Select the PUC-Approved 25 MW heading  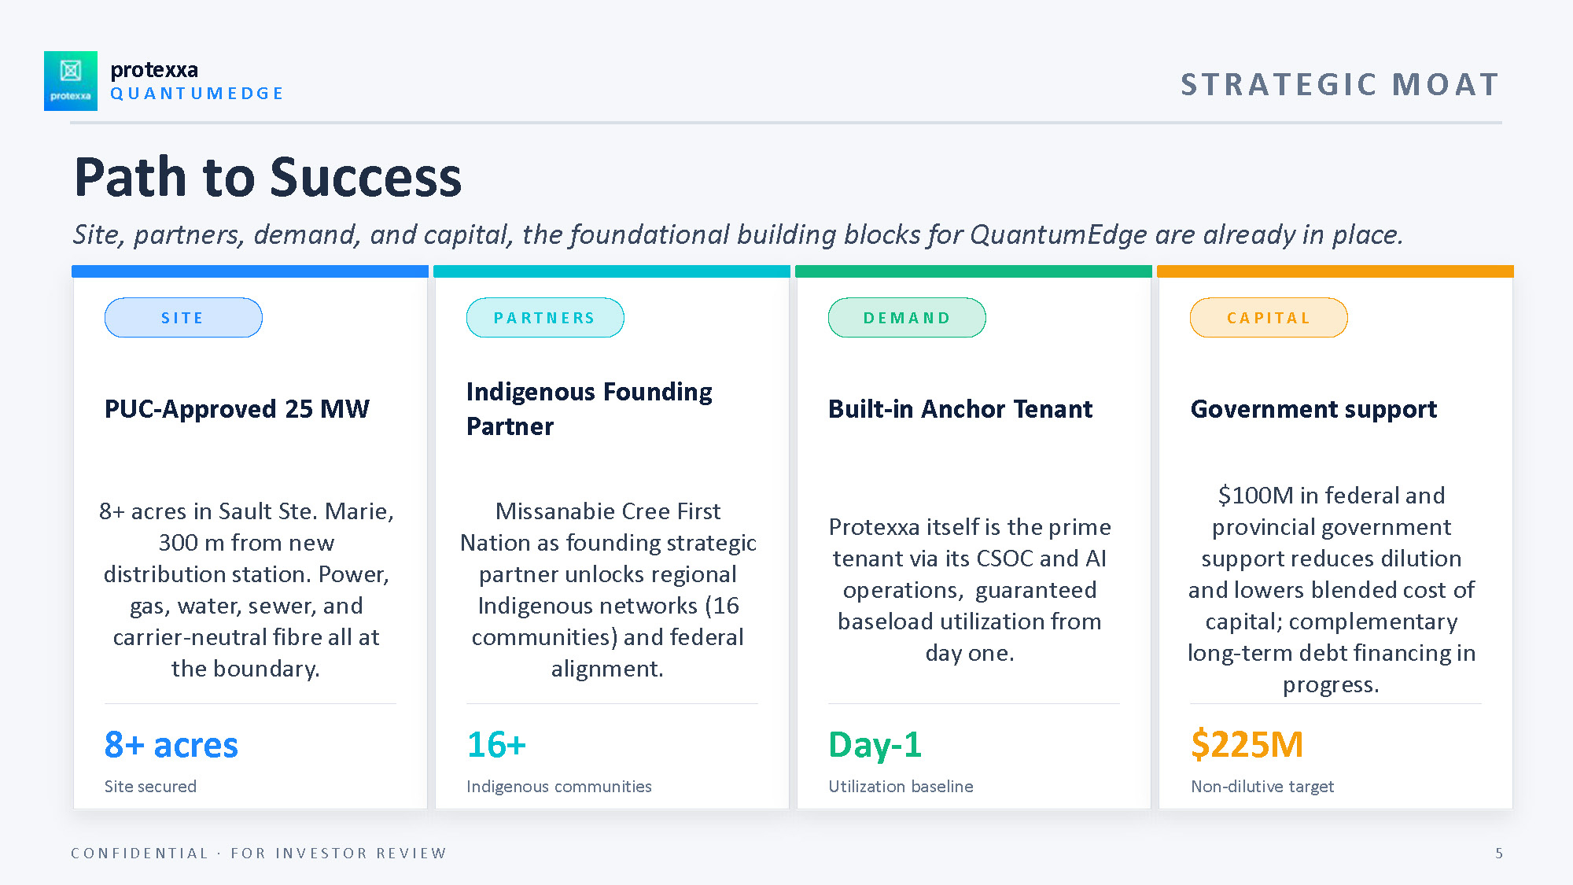click(x=237, y=409)
